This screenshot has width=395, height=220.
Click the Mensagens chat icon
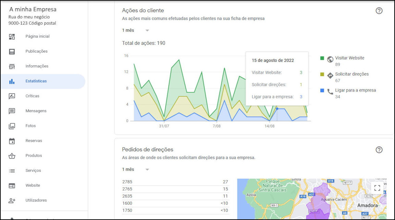tap(12, 111)
